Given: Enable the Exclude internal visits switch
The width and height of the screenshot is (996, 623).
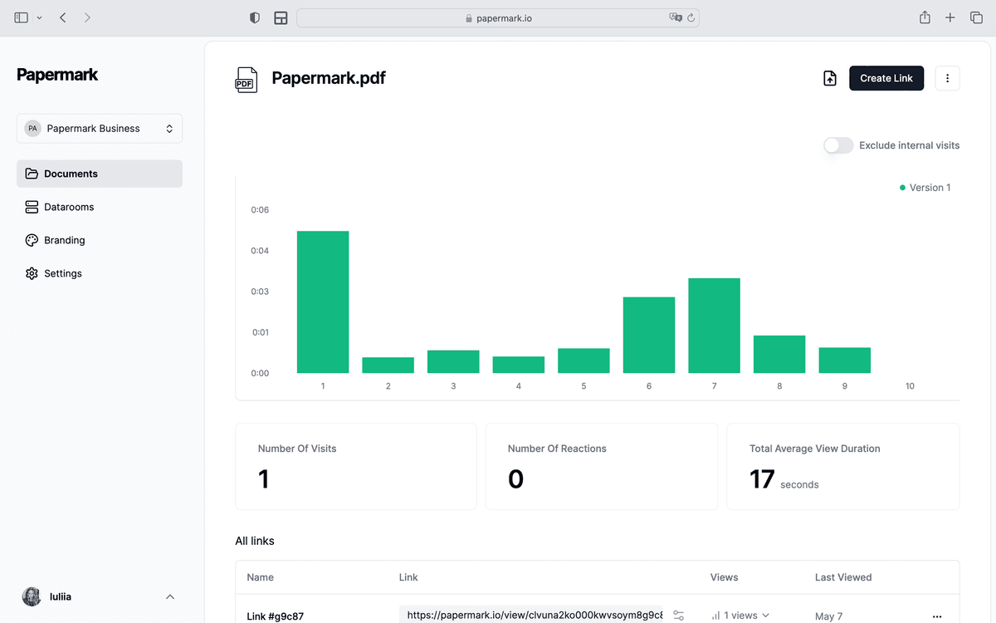Looking at the screenshot, I should tap(838, 145).
